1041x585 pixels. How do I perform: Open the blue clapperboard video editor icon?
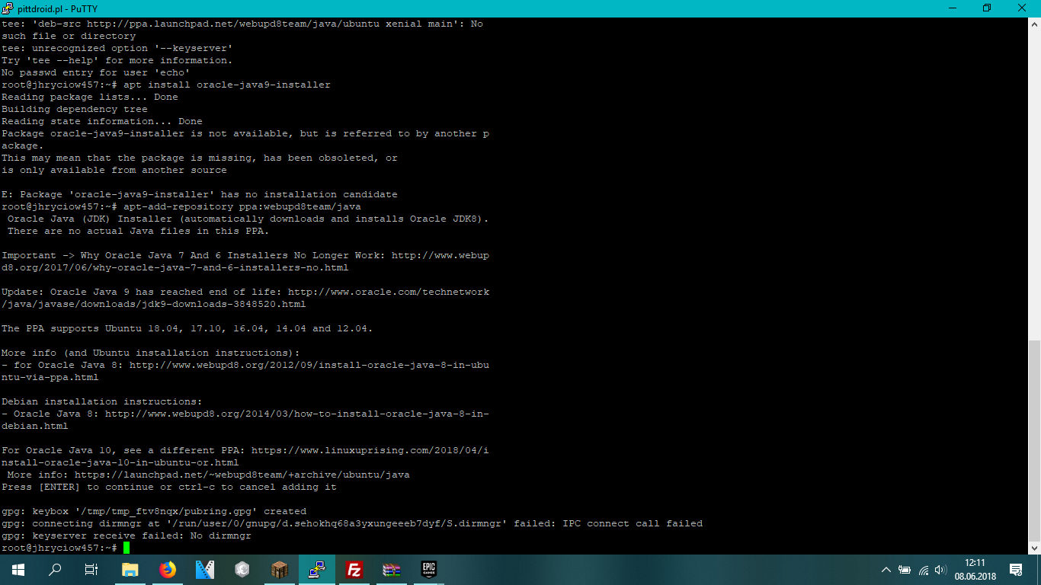(x=205, y=570)
